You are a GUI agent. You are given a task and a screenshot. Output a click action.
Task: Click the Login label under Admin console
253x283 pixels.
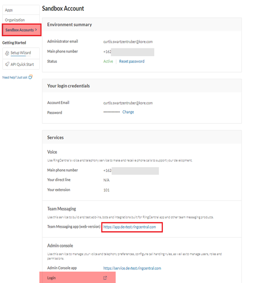click(52, 278)
